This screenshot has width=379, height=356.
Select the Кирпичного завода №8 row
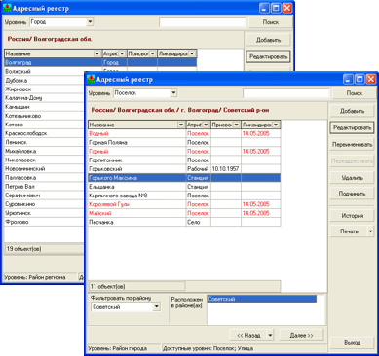(x=184, y=196)
